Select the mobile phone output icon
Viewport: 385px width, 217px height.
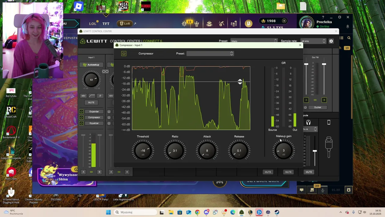329,122
